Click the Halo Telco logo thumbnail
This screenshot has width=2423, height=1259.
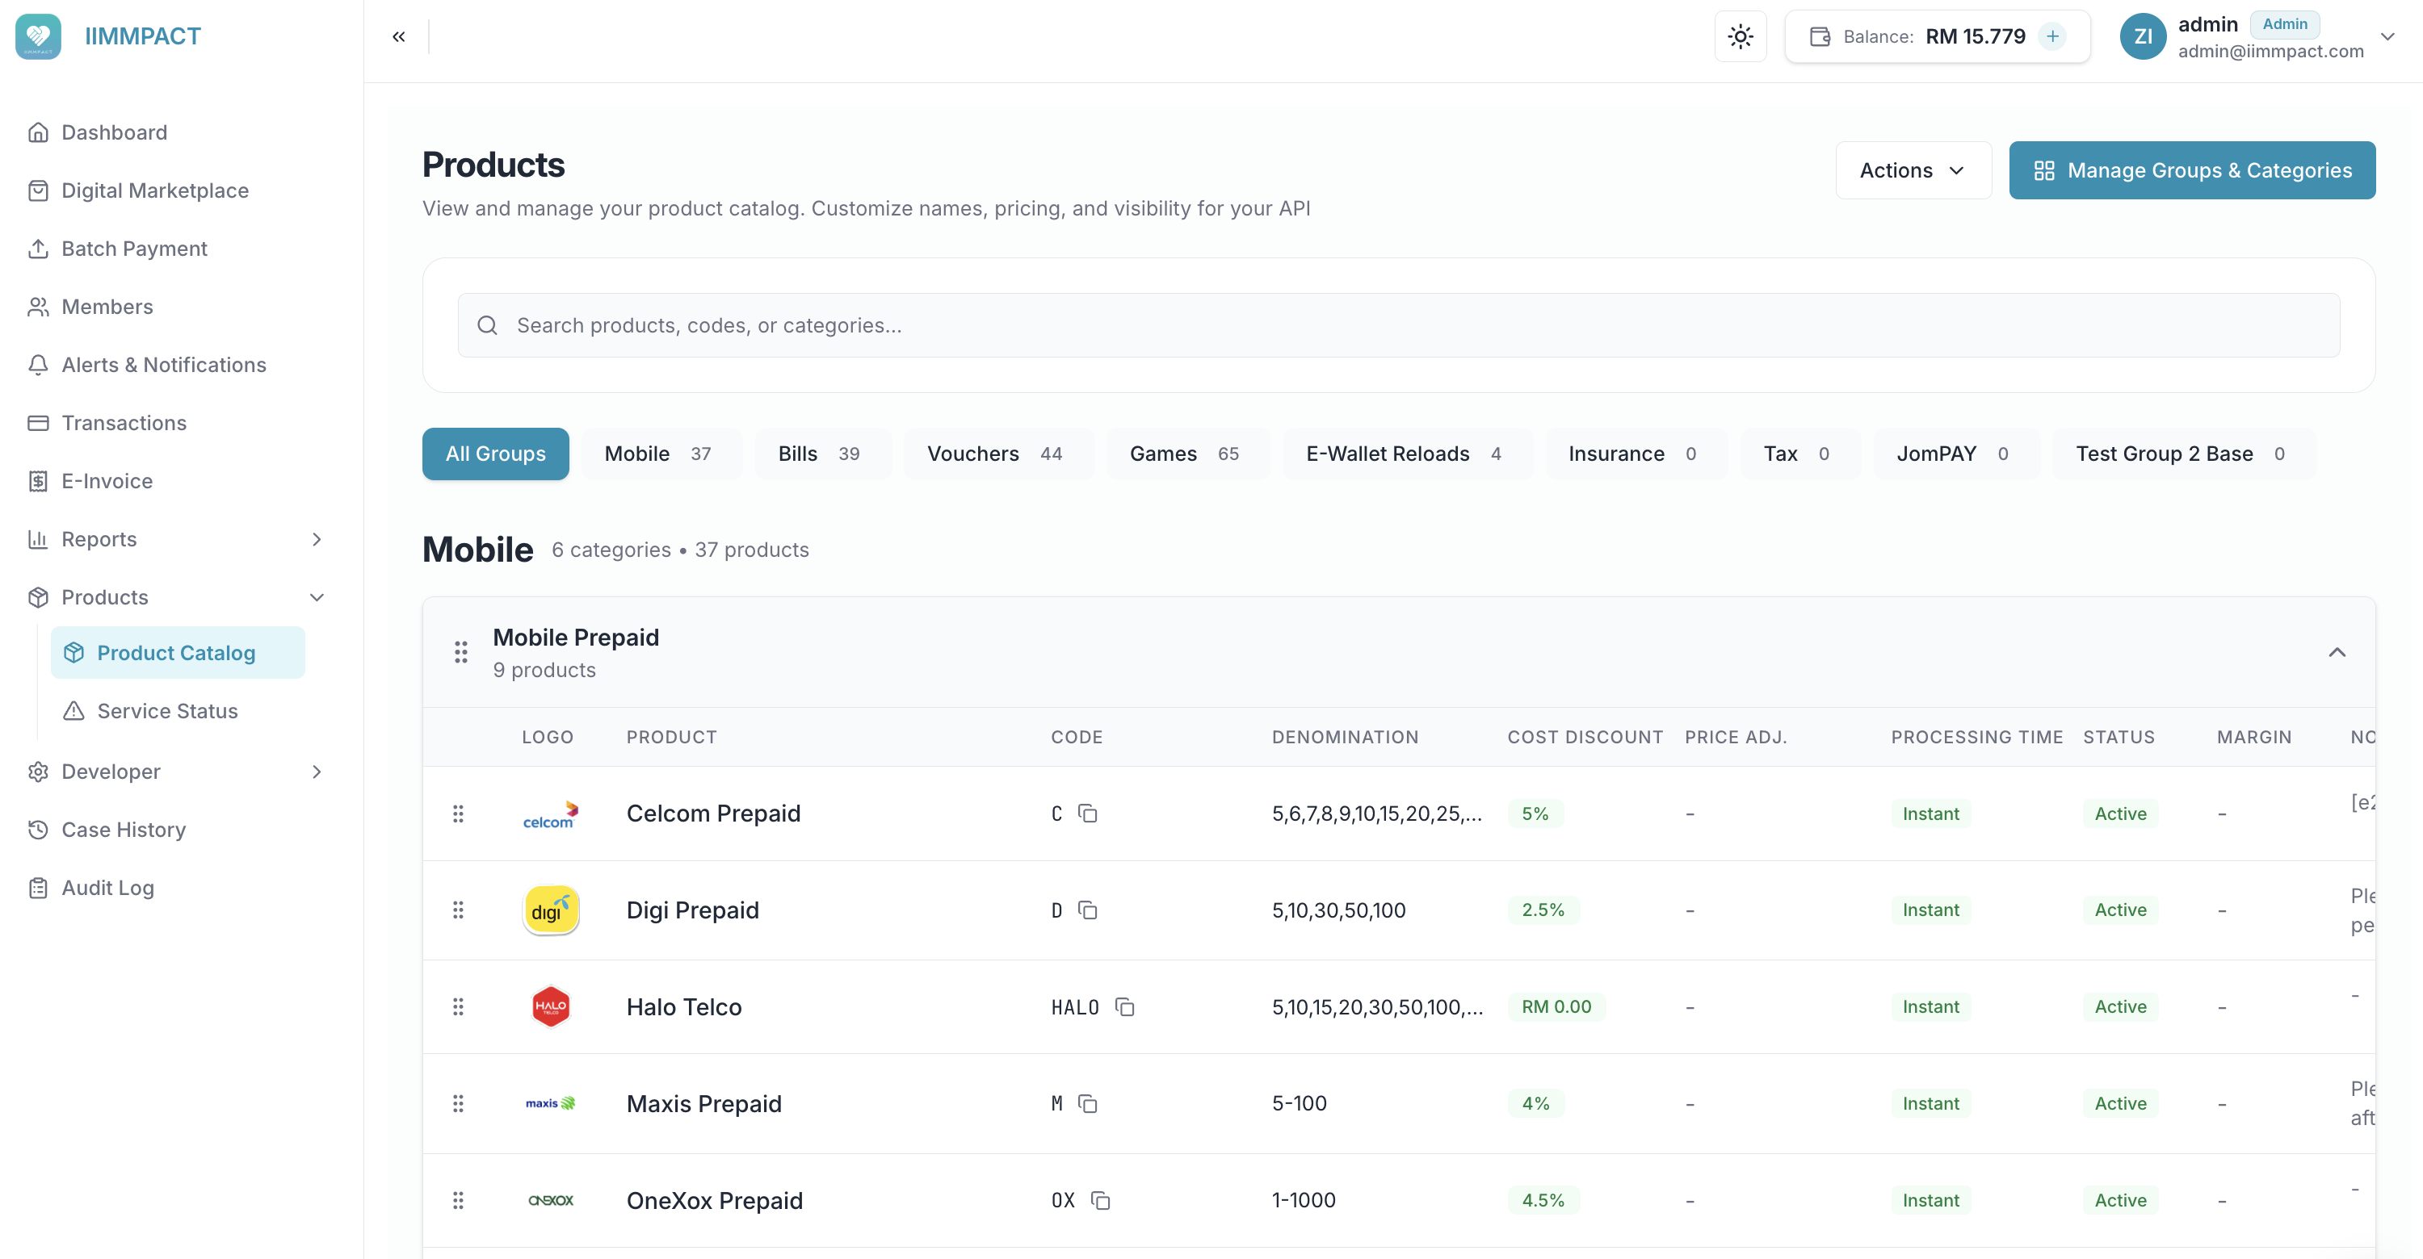[550, 1006]
